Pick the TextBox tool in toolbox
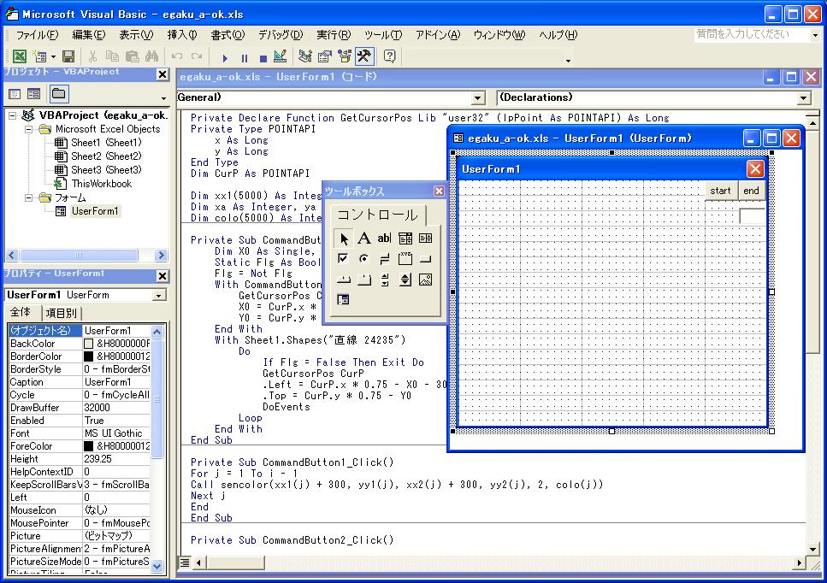This screenshot has height=583, width=827. 385,238
